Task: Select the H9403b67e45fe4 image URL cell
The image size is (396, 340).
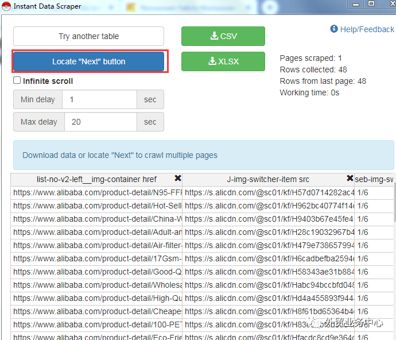Action: [268, 219]
